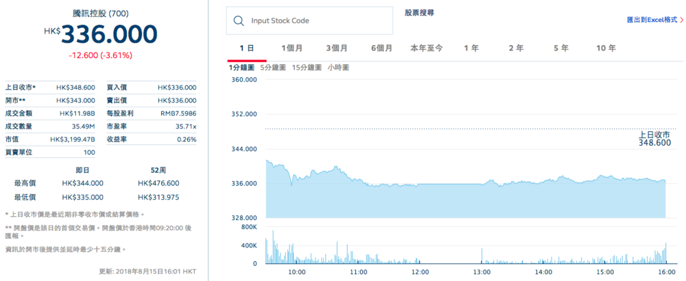The image size is (686, 281).
Task: Switch to the 2 年 tab
Action: coord(517,49)
